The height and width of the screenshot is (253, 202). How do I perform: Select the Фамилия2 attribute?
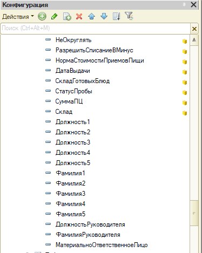pyautogui.click(x=70, y=183)
